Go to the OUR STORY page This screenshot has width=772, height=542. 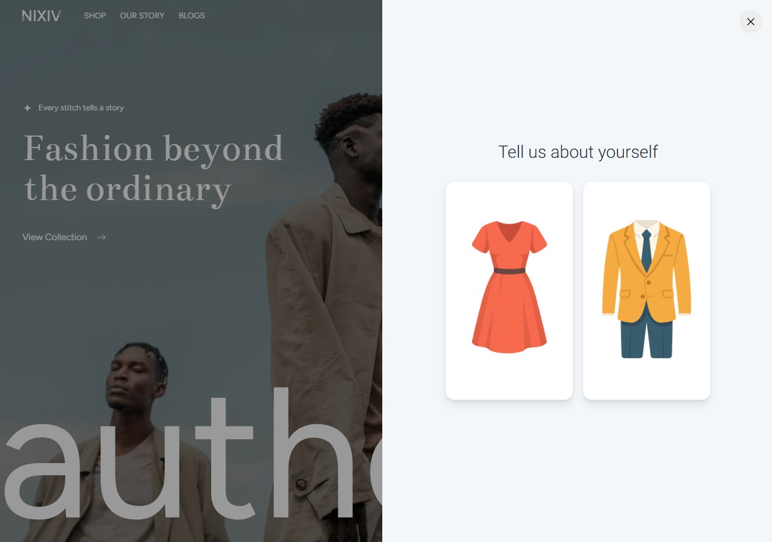pyautogui.click(x=142, y=15)
